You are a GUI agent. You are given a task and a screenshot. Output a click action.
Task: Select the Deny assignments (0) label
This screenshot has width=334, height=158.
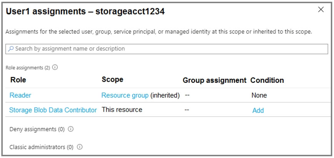37,129
